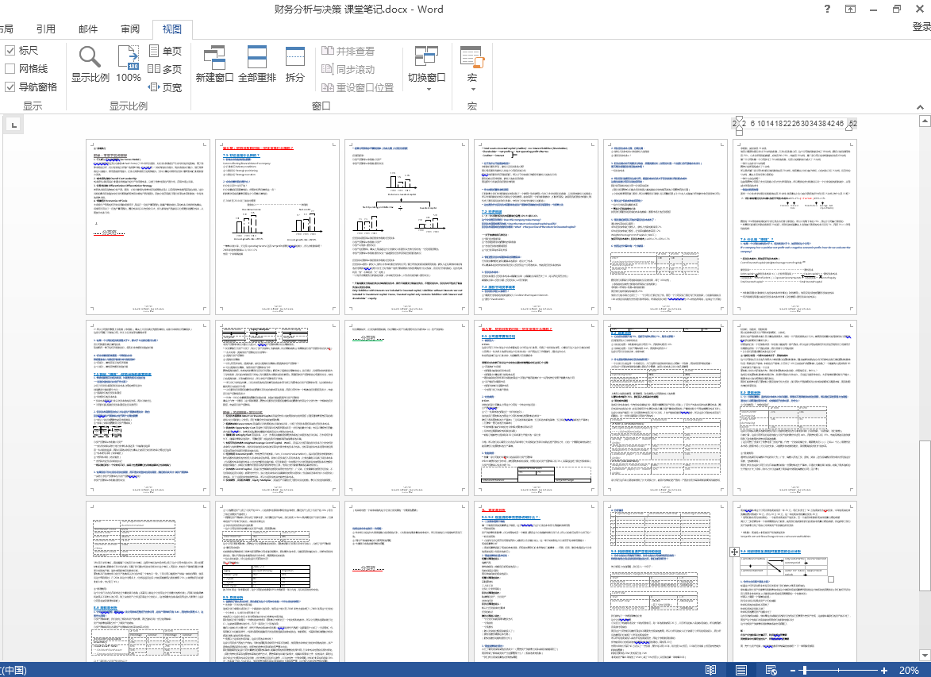Open the Zoom (显示比例) magnifier dialog

pos(90,63)
